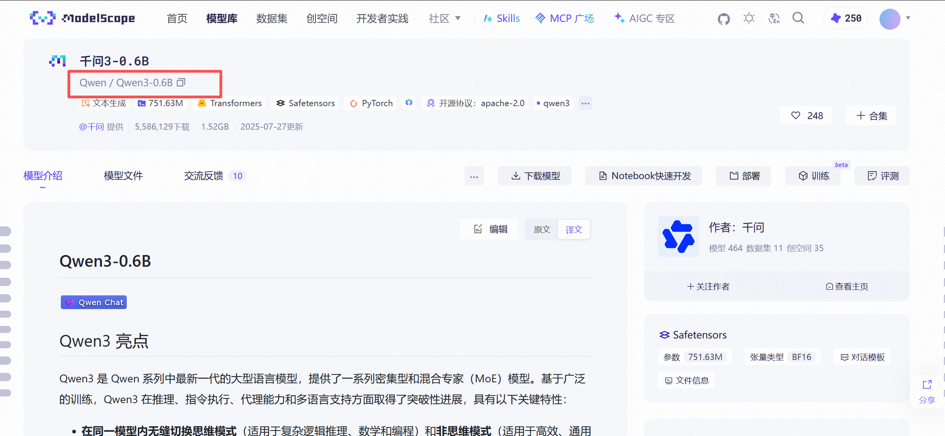Open the Skills link in the header
Viewport: 945px width, 436px height.
[502, 18]
